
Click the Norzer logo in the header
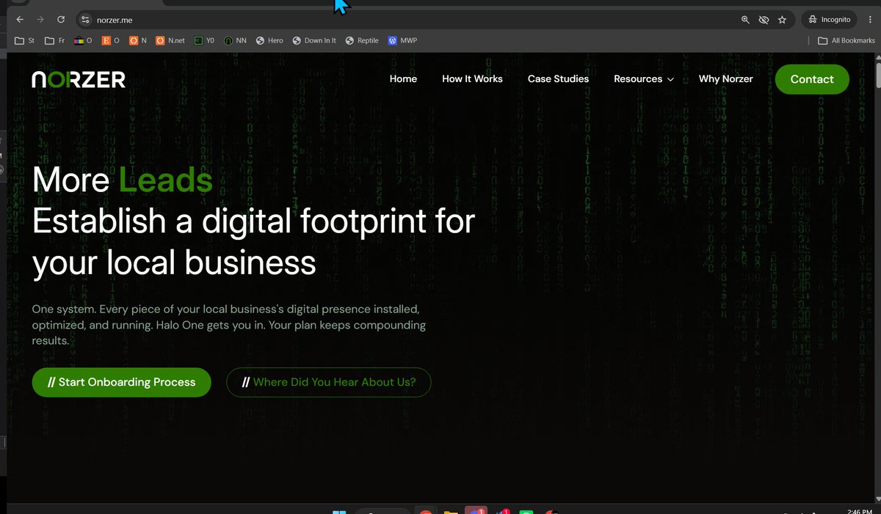click(x=79, y=79)
